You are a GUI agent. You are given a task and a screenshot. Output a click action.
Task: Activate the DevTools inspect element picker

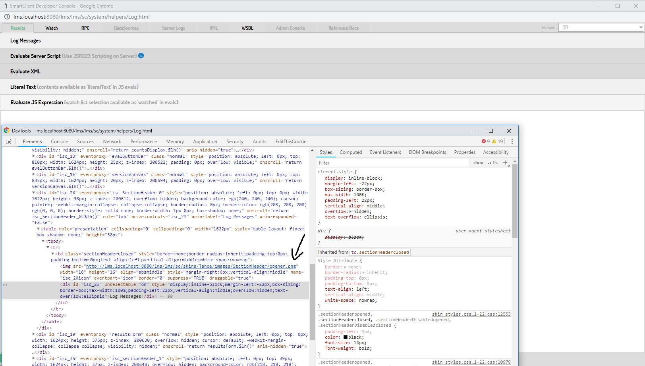tap(9, 142)
